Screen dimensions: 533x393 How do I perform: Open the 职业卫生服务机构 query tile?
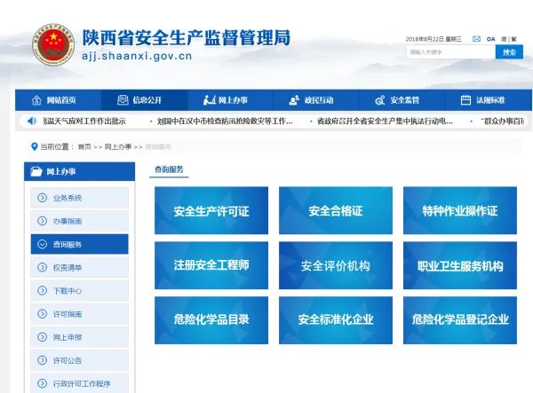tap(460, 265)
